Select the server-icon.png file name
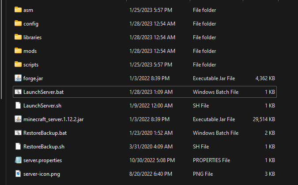Viewport: 298px width, 185px height. [41, 174]
